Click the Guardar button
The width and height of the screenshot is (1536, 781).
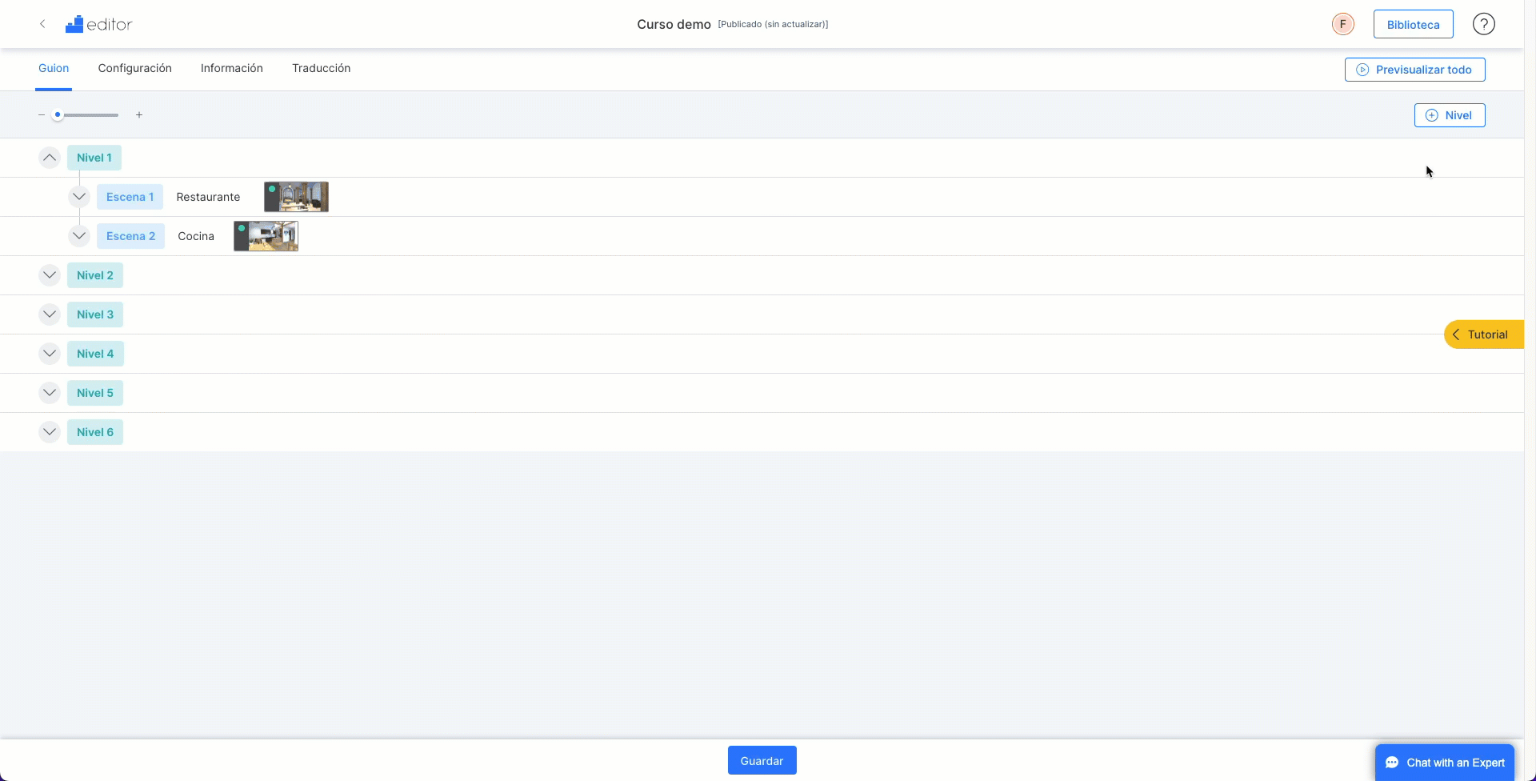[x=762, y=760]
